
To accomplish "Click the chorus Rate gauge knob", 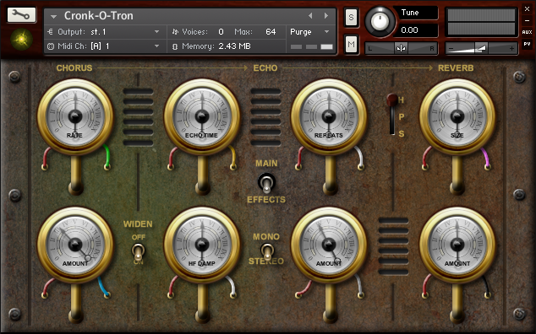I will coord(75,116).
